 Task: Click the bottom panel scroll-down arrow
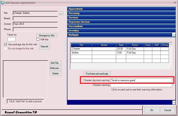tap(174, 102)
